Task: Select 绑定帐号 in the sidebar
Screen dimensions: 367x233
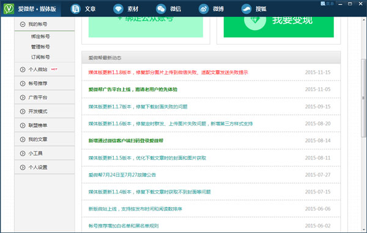Action: click(40, 37)
